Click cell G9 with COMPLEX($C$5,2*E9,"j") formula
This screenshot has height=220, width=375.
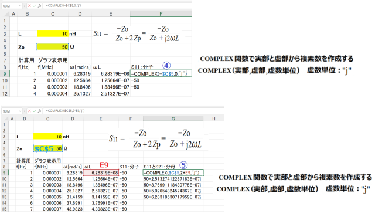[x=173, y=172]
